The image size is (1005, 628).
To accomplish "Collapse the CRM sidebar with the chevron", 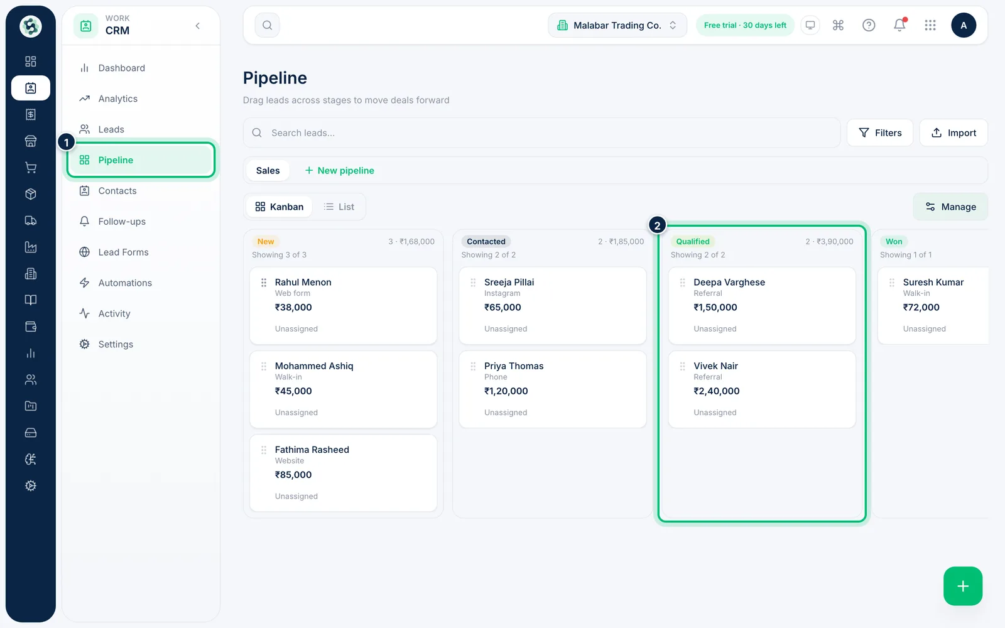I will 198,26.
